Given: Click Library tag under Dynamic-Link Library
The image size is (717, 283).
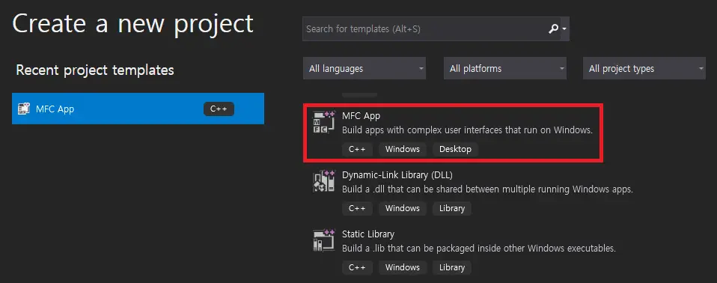Looking at the screenshot, I should tap(452, 208).
